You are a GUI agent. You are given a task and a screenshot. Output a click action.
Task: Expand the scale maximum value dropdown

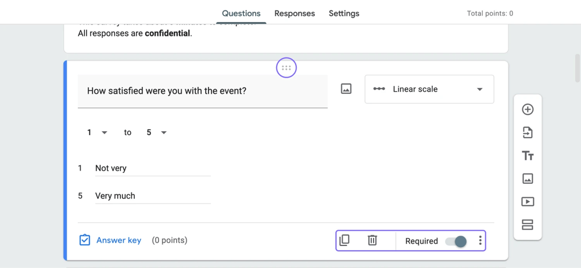click(x=157, y=132)
